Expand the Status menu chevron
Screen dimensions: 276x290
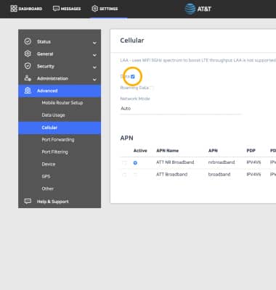pyautogui.click(x=94, y=43)
